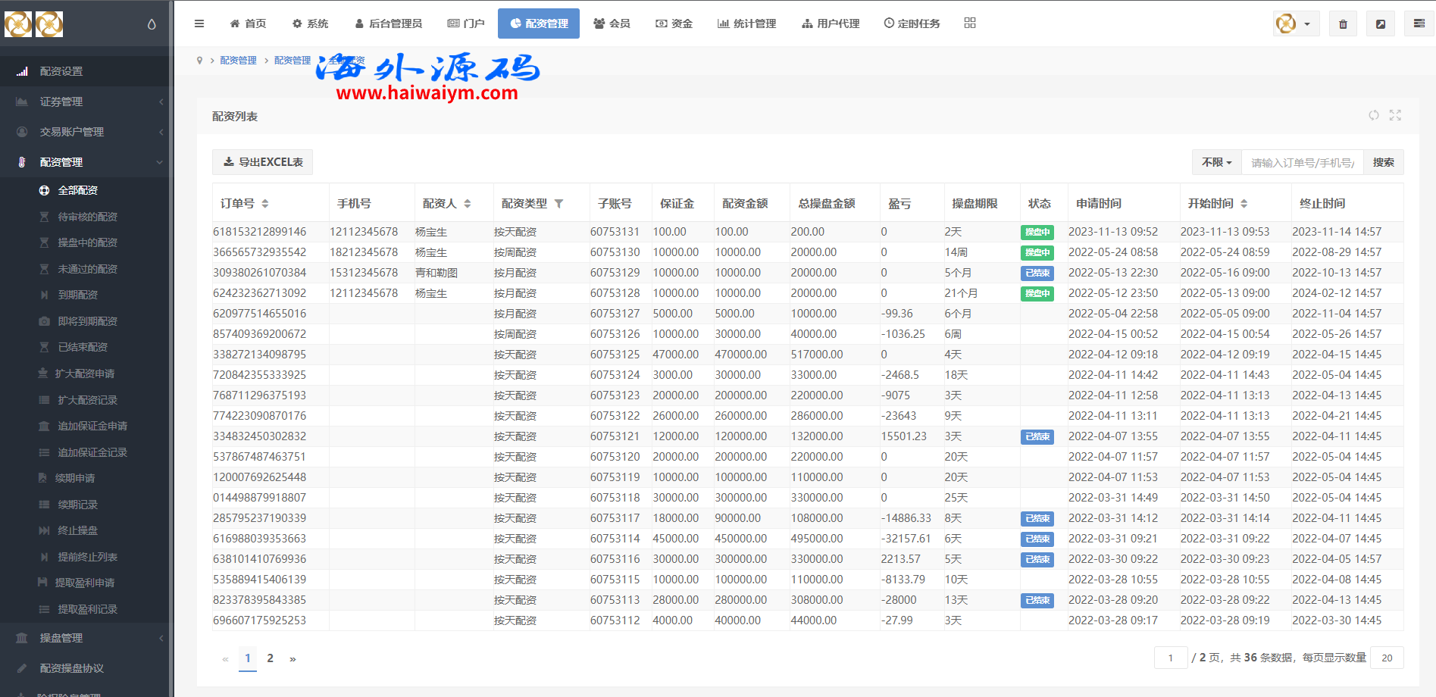This screenshot has width=1436, height=697.
Task: Click the water drop theme icon in sidebar
Action: (152, 24)
